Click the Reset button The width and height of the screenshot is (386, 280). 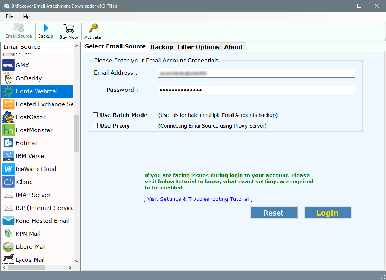click(x=273, y=213)
